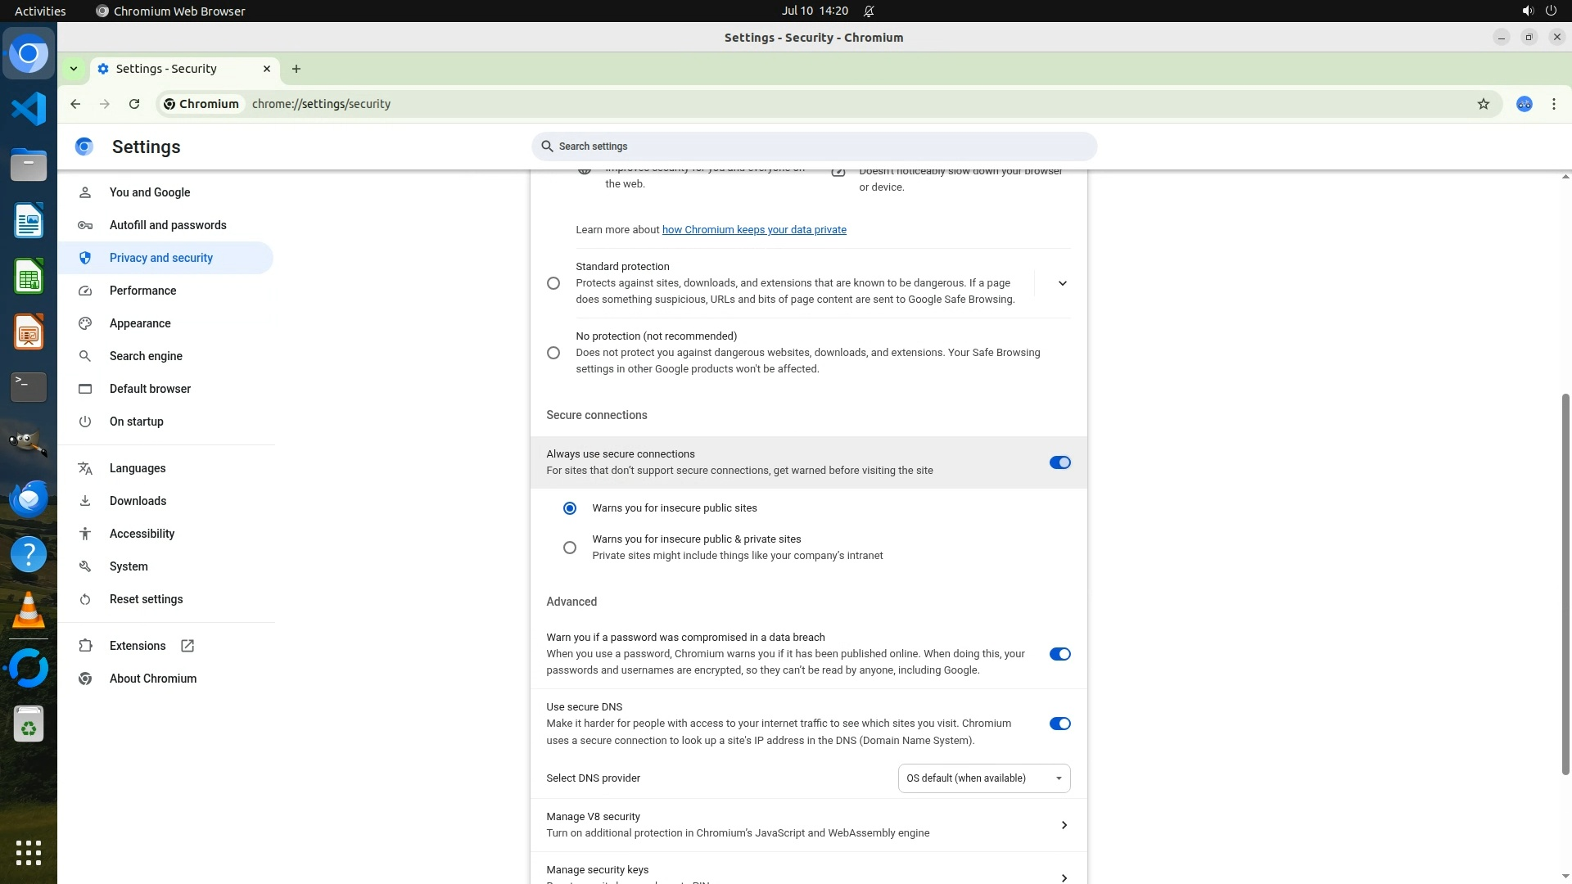
Task: Click the profile avatar icon
Action: coord(1524,104)
